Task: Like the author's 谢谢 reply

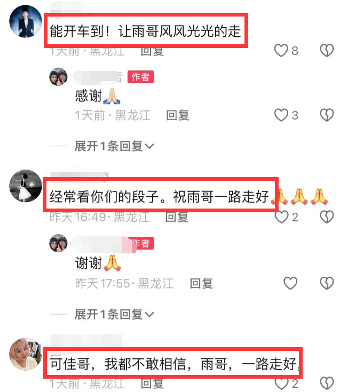Action: (290, 283)
